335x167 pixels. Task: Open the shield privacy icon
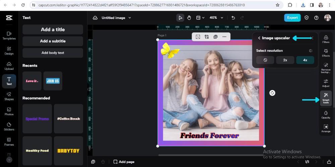(x=307, y=18)
